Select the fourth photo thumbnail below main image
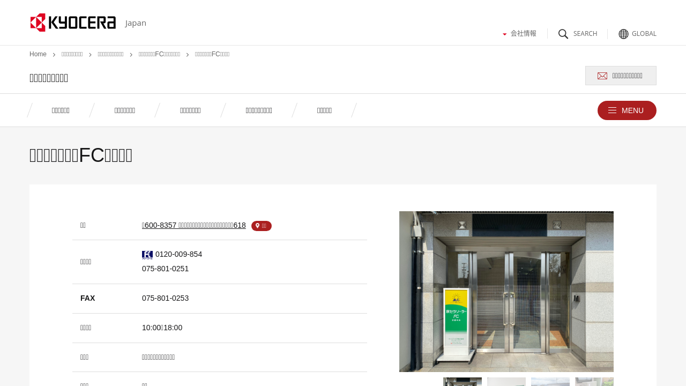This screenshot has width=686, height=386. [594, 381]
